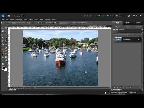Collapse the Project Bin panel arrow
Image resolution: width=144 pixels, height=108 pixels.
pyautogui.click(x=111, y=90)
